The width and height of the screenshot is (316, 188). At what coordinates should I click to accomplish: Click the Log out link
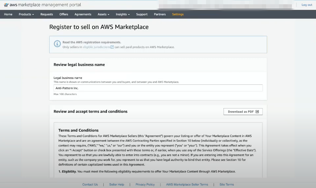pyautogui.click(x=307, y=5)
